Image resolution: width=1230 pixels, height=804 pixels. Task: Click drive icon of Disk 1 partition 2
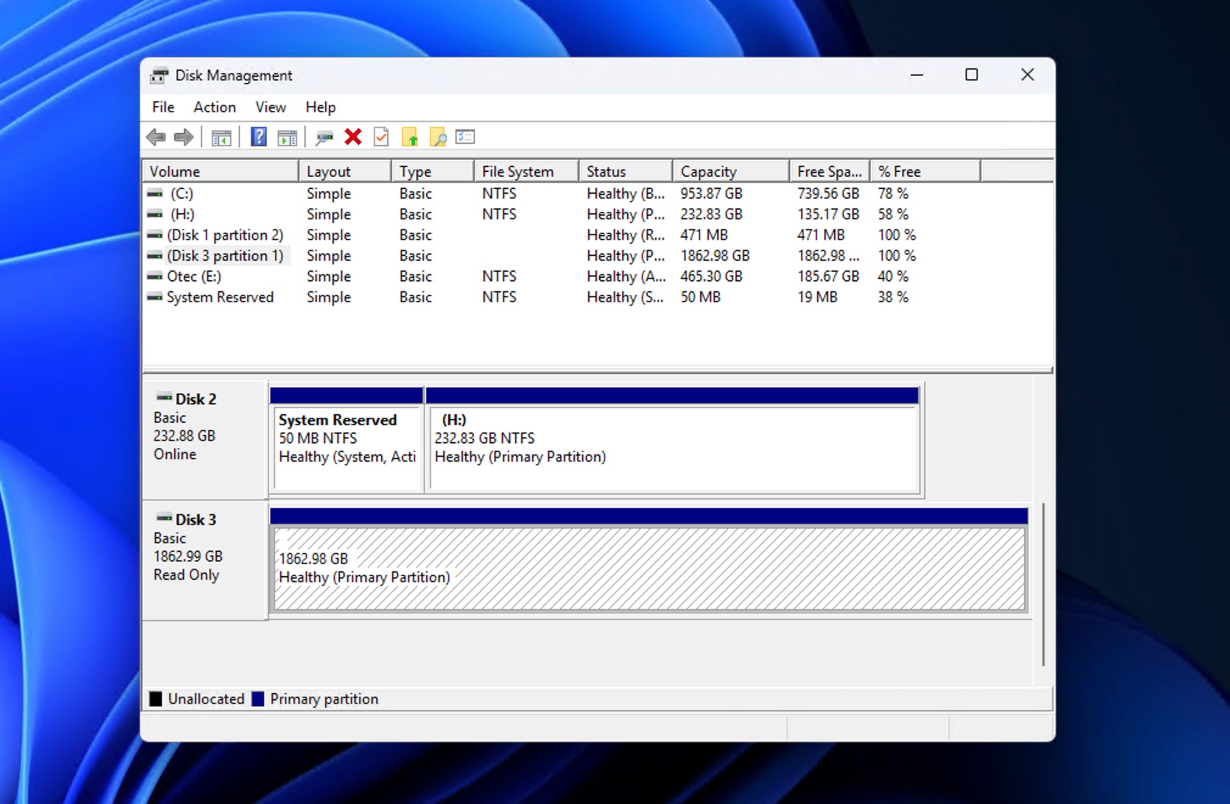pos(155,235)
